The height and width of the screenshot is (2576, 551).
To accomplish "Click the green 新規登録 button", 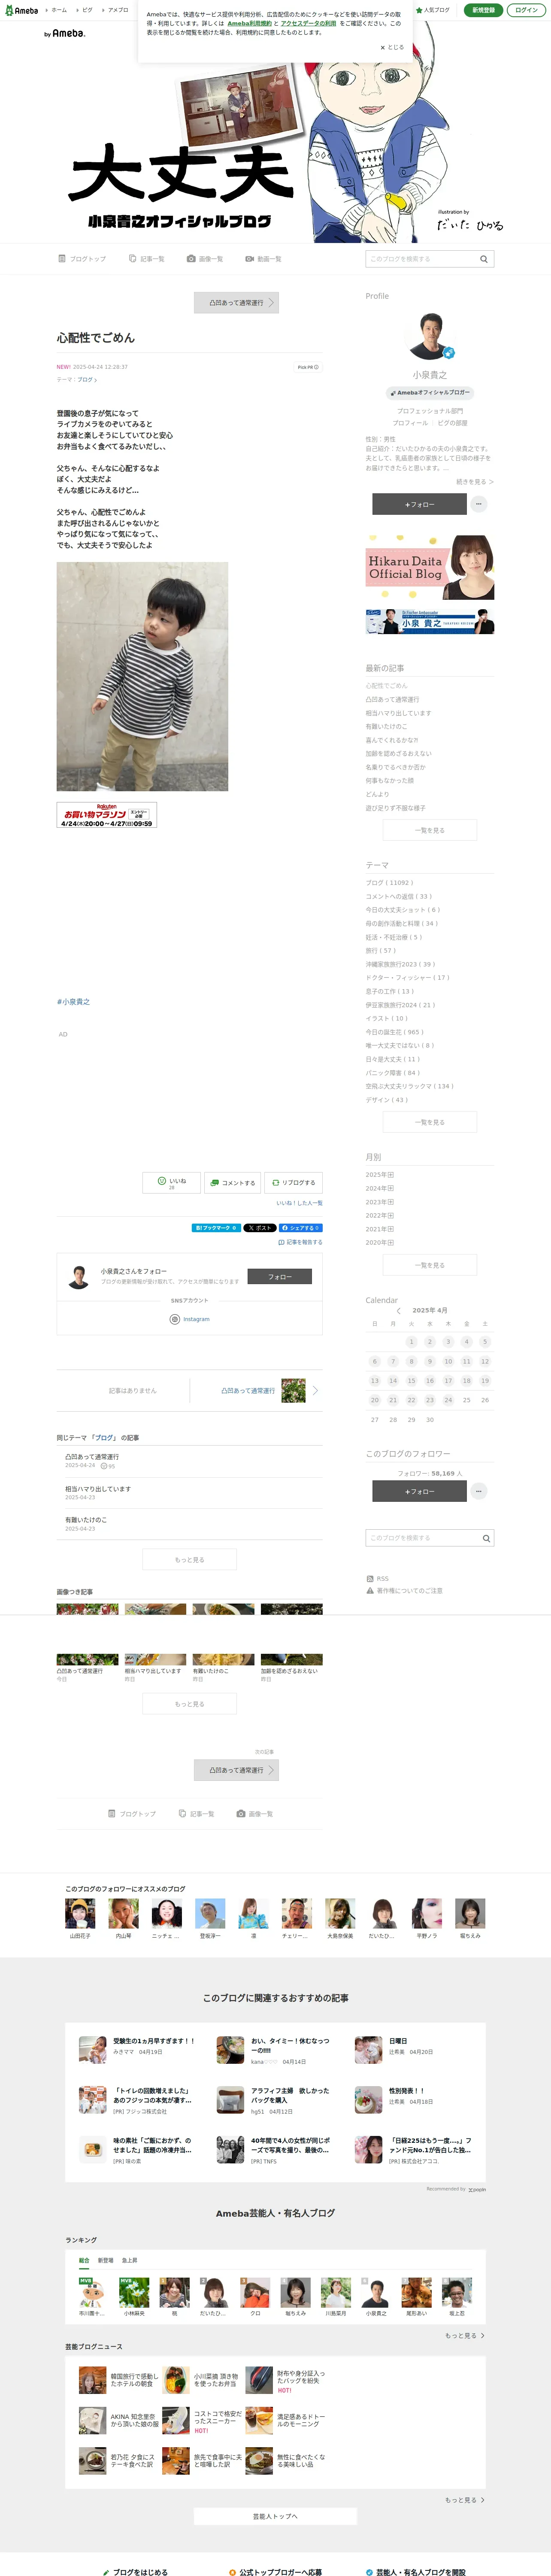I will 483,10.
